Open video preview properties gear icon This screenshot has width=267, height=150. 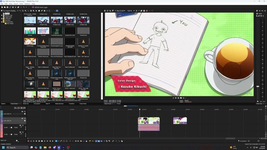105,11
